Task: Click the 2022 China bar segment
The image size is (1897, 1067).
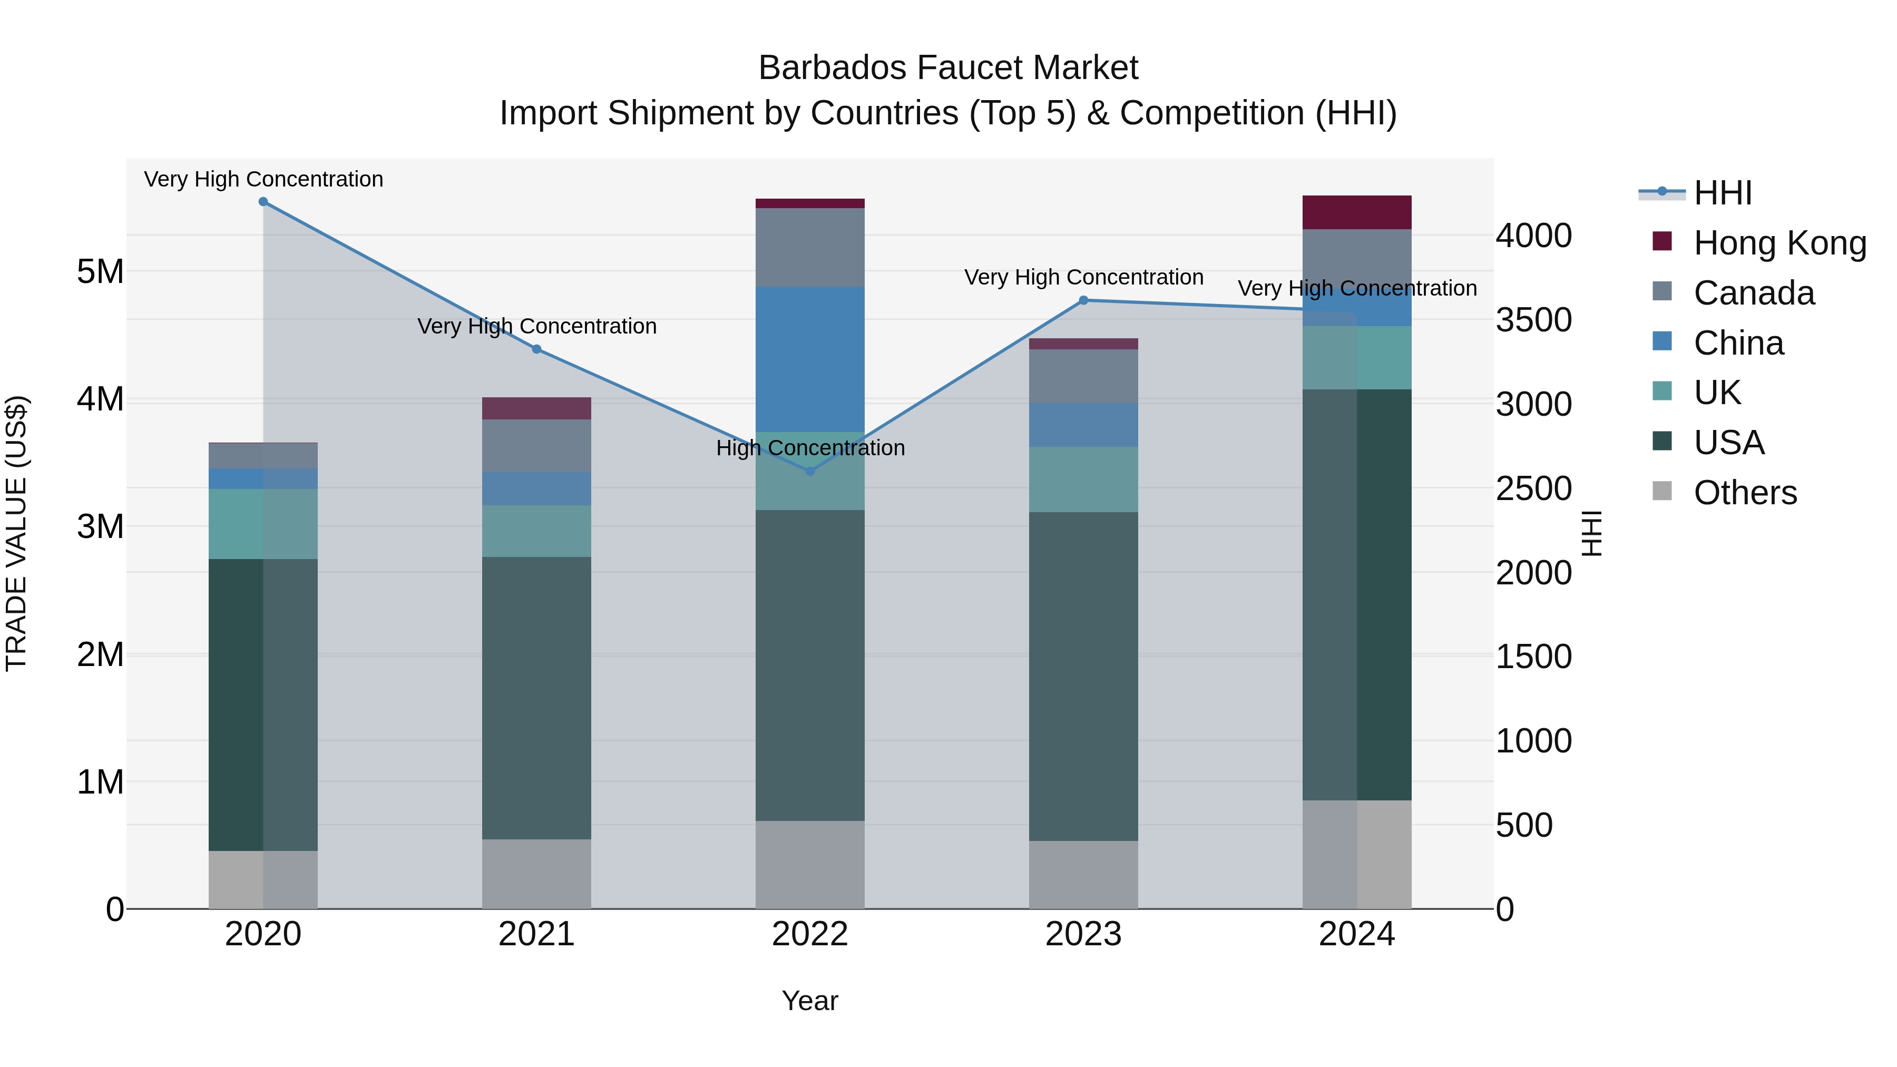Action: pos(810,359)
